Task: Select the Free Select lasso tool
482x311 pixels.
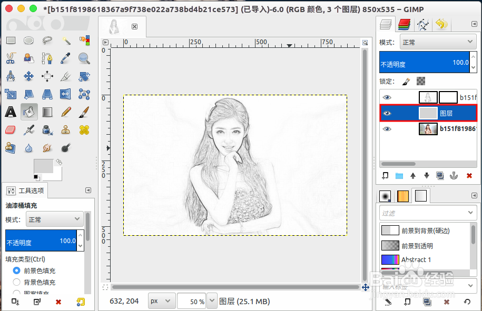Action: pos(47,41)
